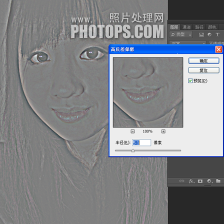
Task: Click the radius (半径) input field
Action: tap(141, 142)
